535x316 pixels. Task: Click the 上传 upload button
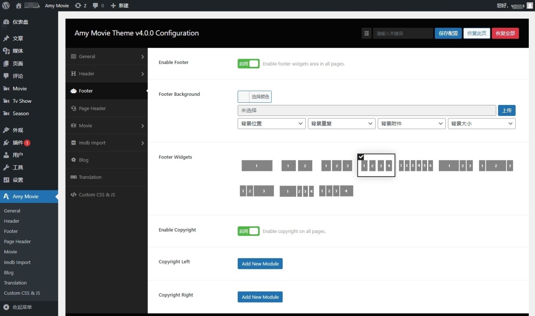507,110
